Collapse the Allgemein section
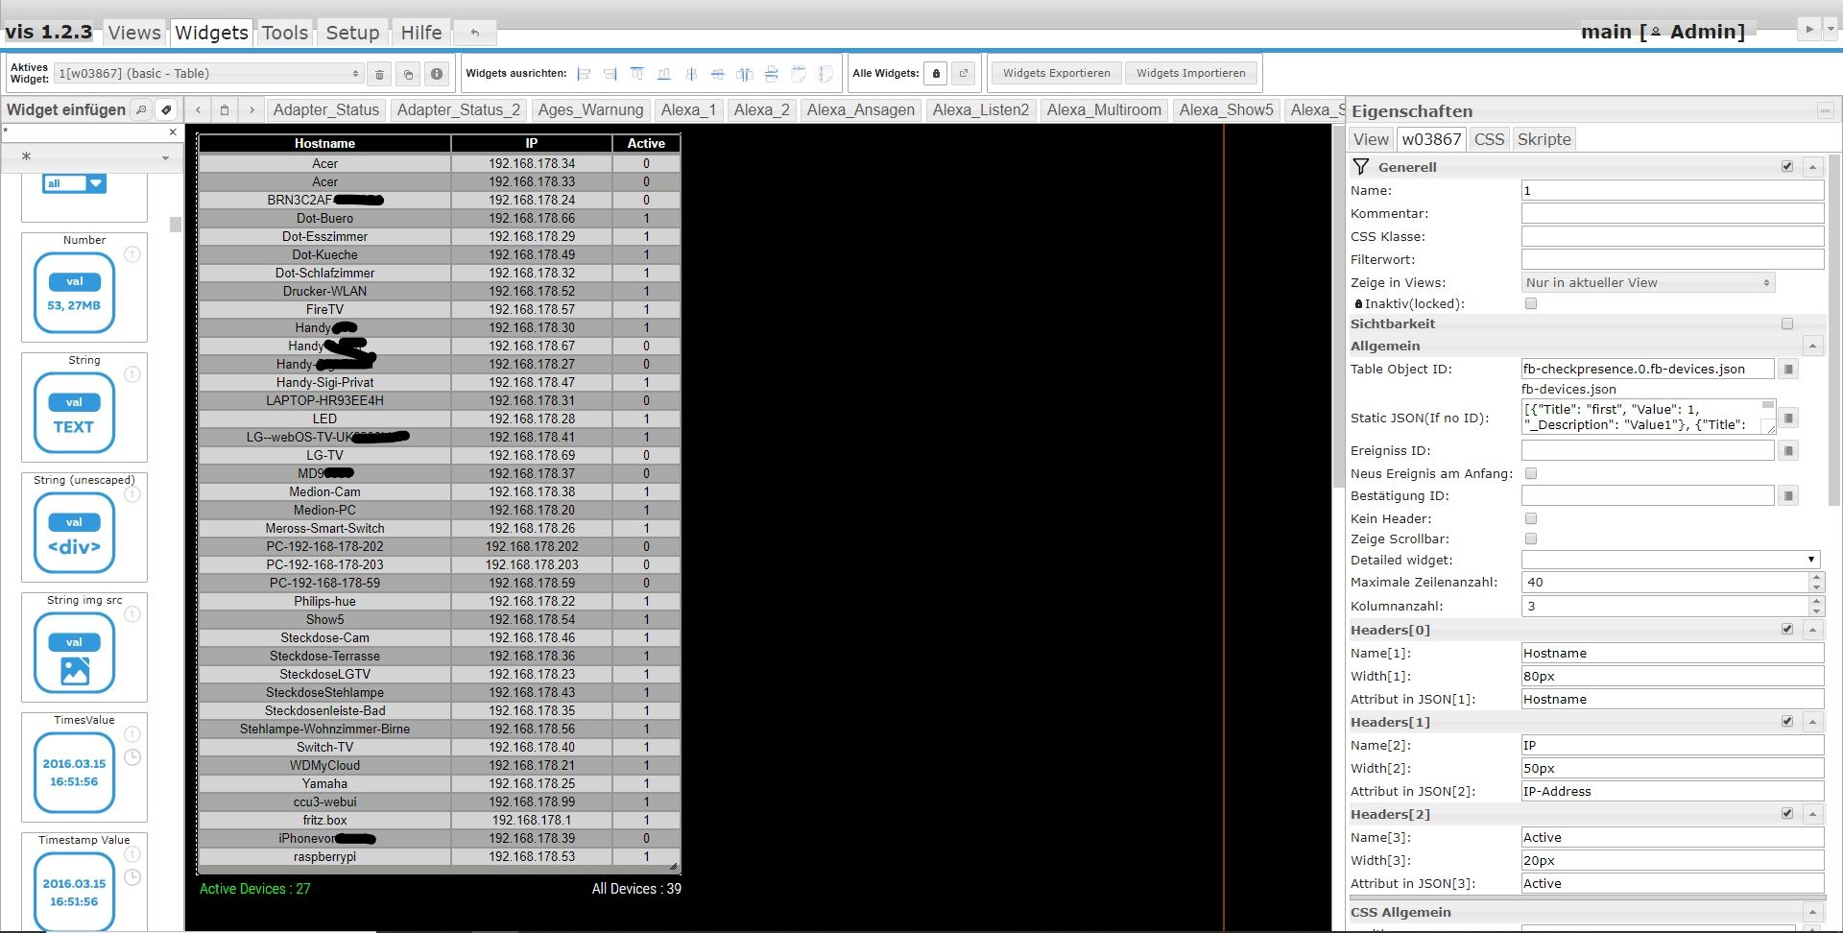This screenshot has height=933, width=1843. click(1812, 347)
